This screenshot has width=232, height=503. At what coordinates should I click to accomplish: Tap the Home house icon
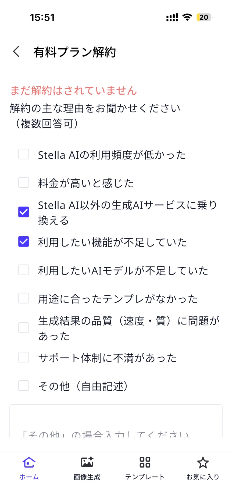pyautogui.click(x=29, y=462)
